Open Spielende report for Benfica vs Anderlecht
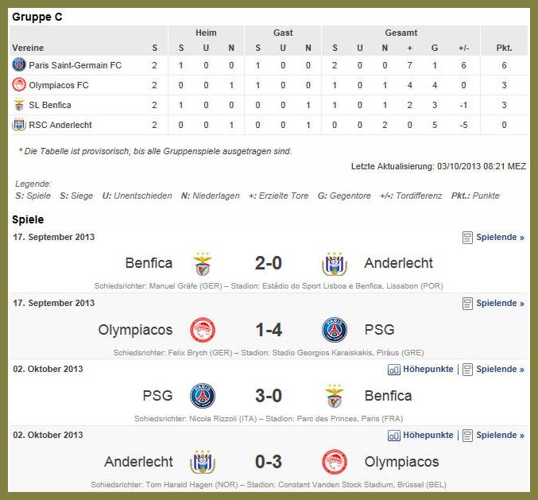 point(500,237)
